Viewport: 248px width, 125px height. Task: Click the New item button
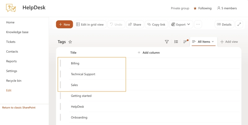(x=64, y=25)
